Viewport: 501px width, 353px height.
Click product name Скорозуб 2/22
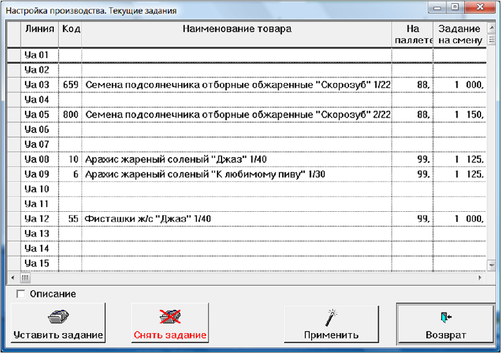click(x=238, y=114)
